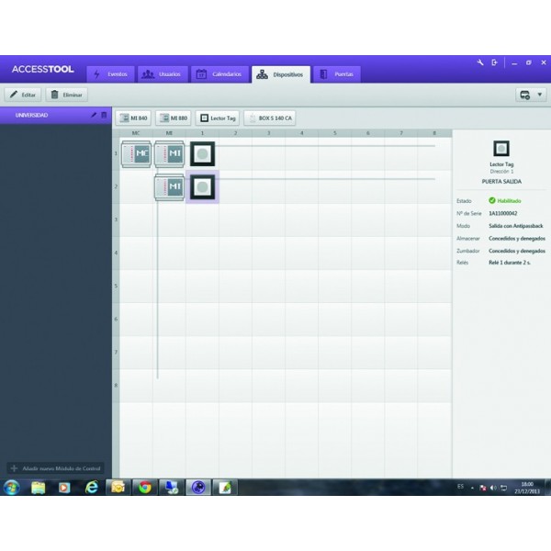
Task: Click the Editar button
Action: pos(23,95)
